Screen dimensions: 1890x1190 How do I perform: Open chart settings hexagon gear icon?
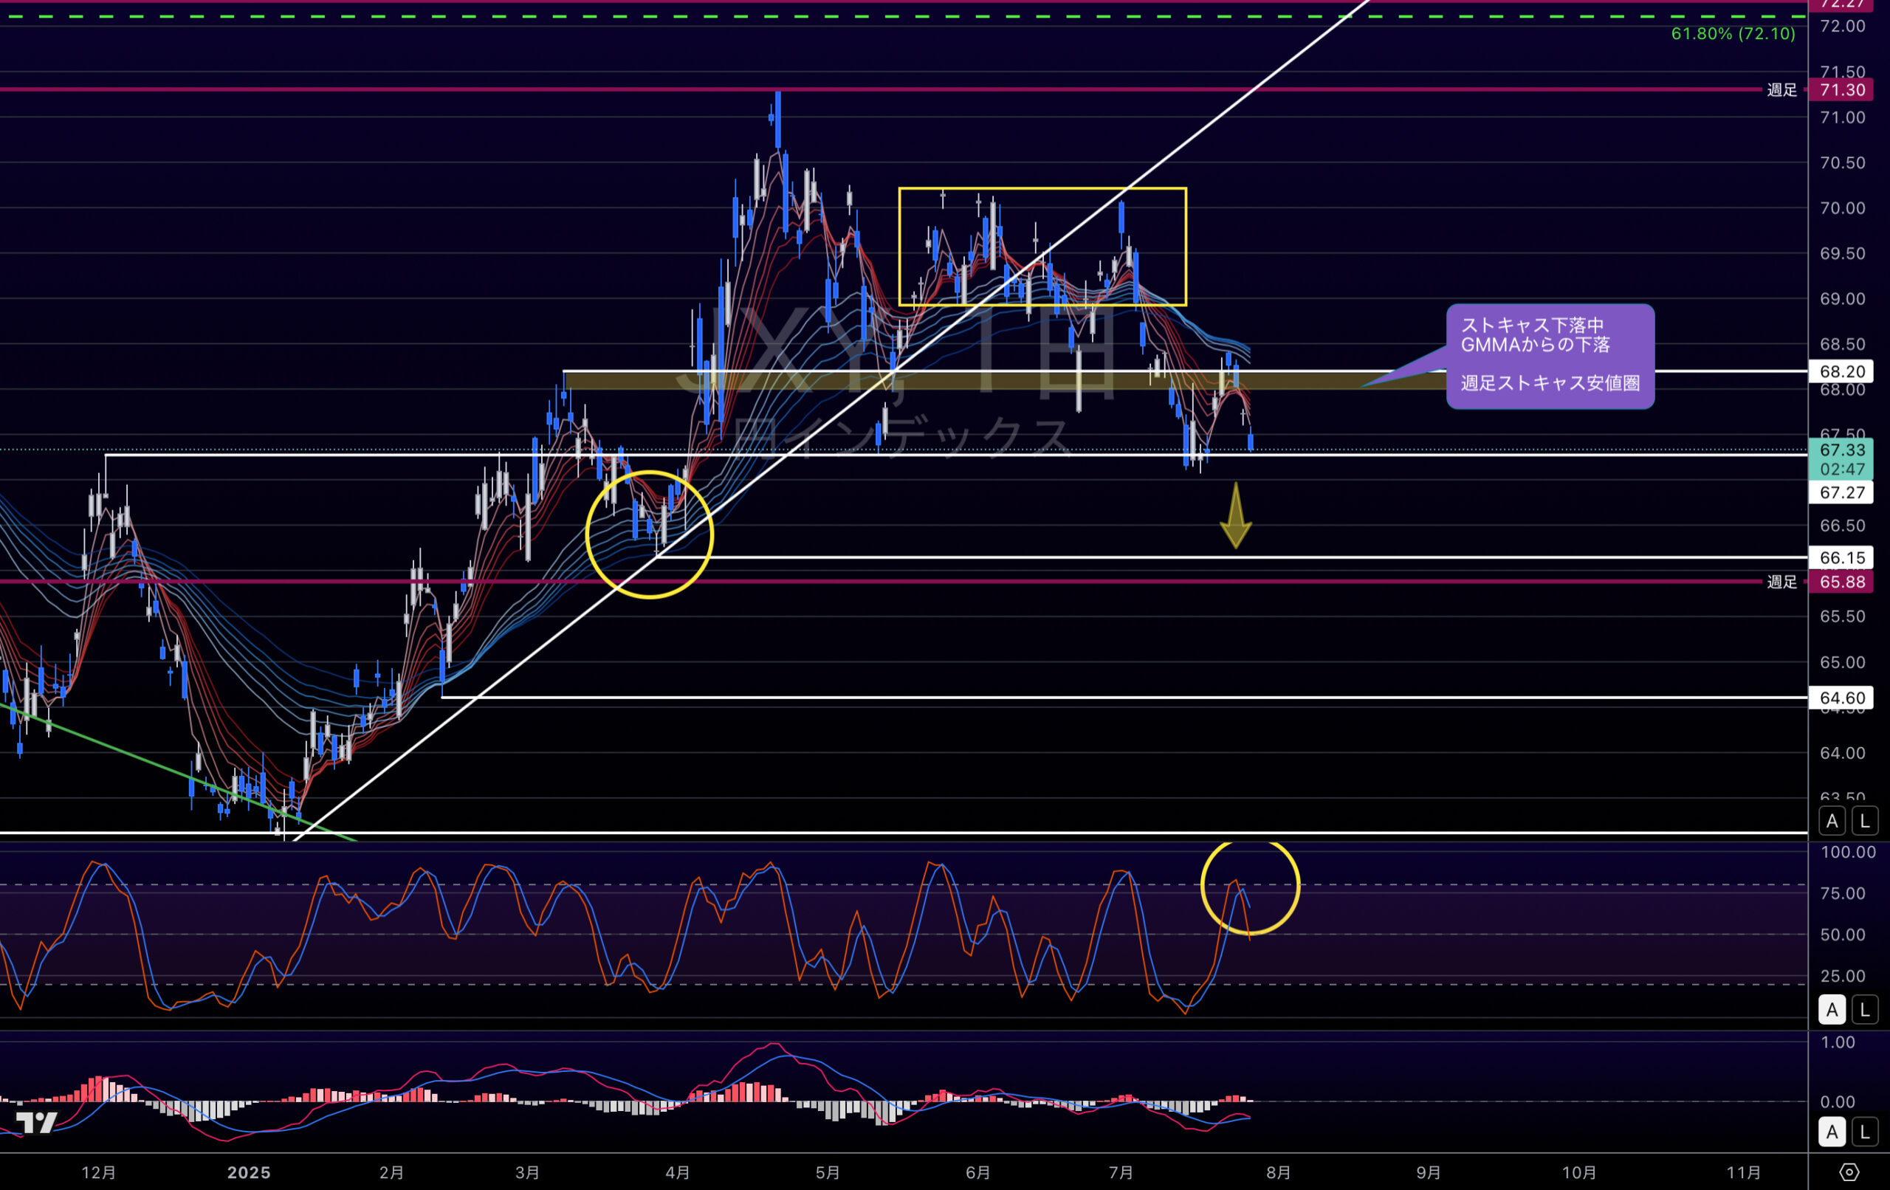1849,1172
